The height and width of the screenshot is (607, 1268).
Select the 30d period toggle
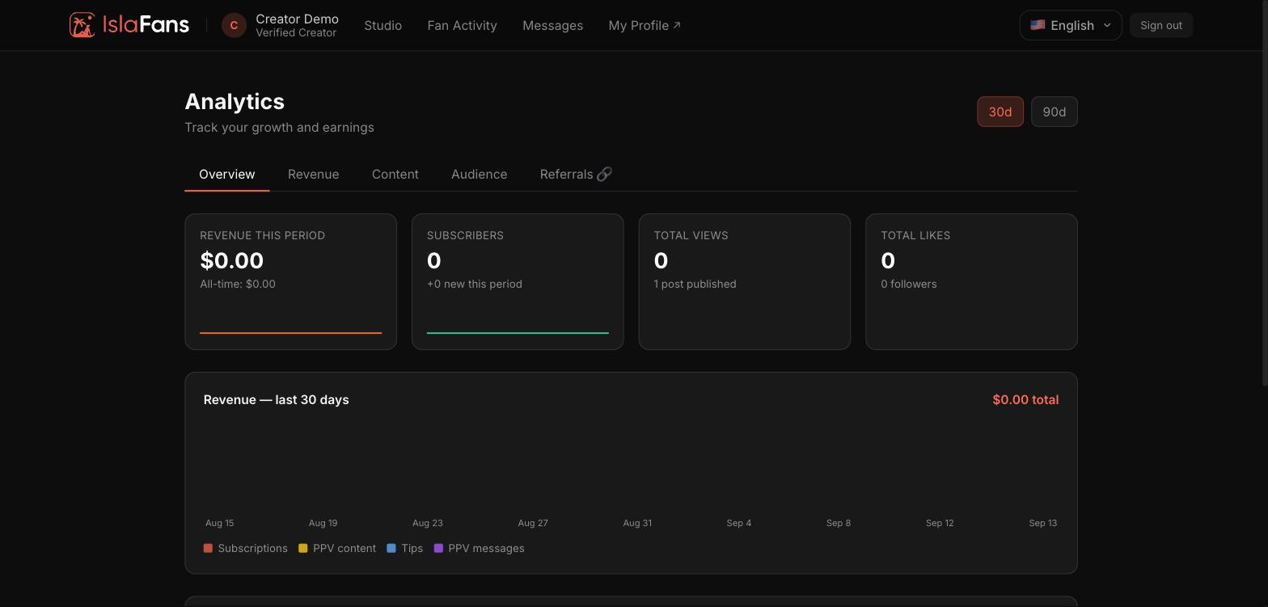[x=1000, y=112]
